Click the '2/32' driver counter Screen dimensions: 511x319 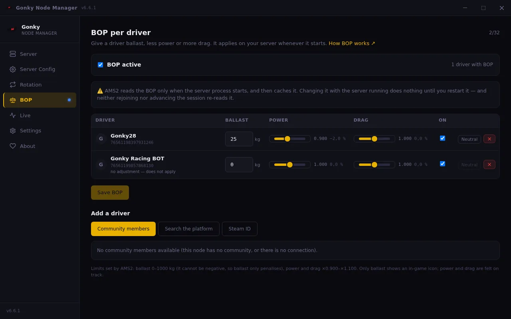click(x=494, y=33)
